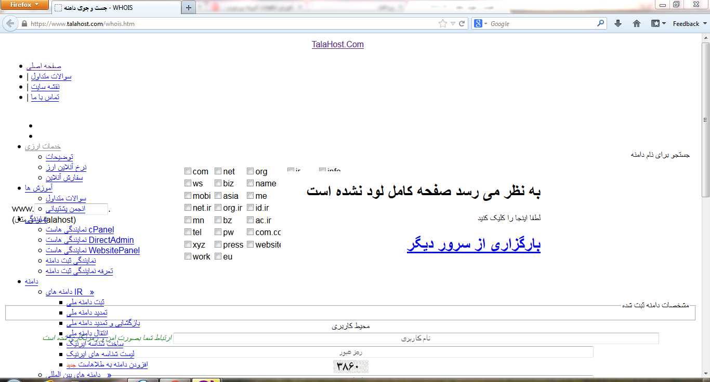The image size is (710, 382).
Task: Click the browser back arrow button
Action: [10, 23]
